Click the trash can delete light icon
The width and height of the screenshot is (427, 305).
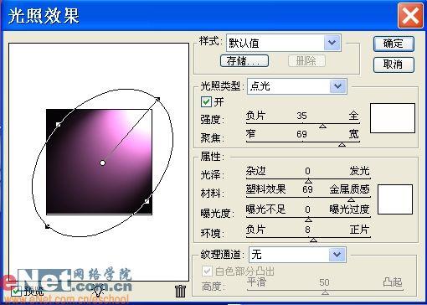click(180, 291)
